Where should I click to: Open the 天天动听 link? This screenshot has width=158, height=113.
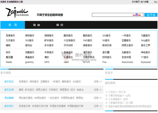coord(68,45)
